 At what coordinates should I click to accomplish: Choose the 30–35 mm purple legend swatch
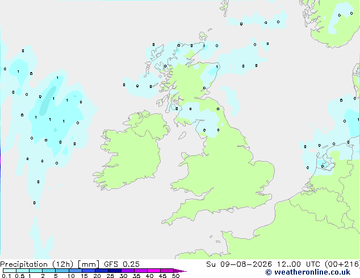(128, 271)
